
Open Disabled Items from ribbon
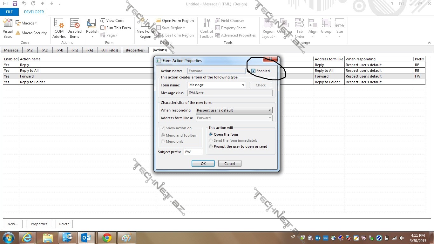point(74,28)
